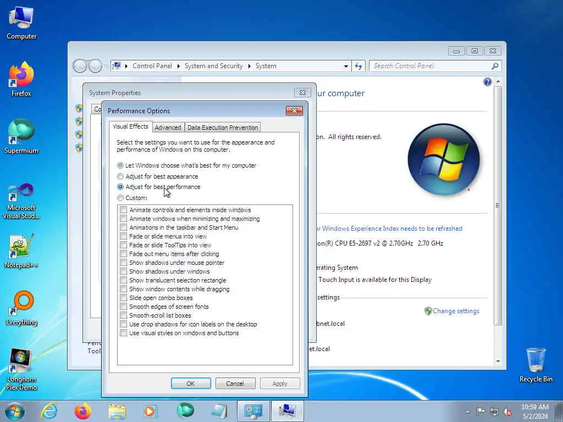563x422 pixels.
Task: Click the System window scroll down arrow
Action: coord(498,362)
